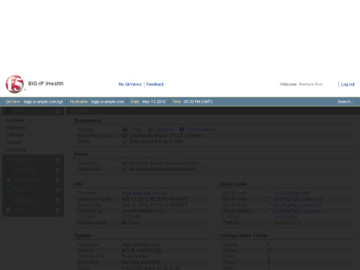This screenshot has width=360, height=270.
Task: Click date May 13 2010 in bar
Action: click(154, 101)
